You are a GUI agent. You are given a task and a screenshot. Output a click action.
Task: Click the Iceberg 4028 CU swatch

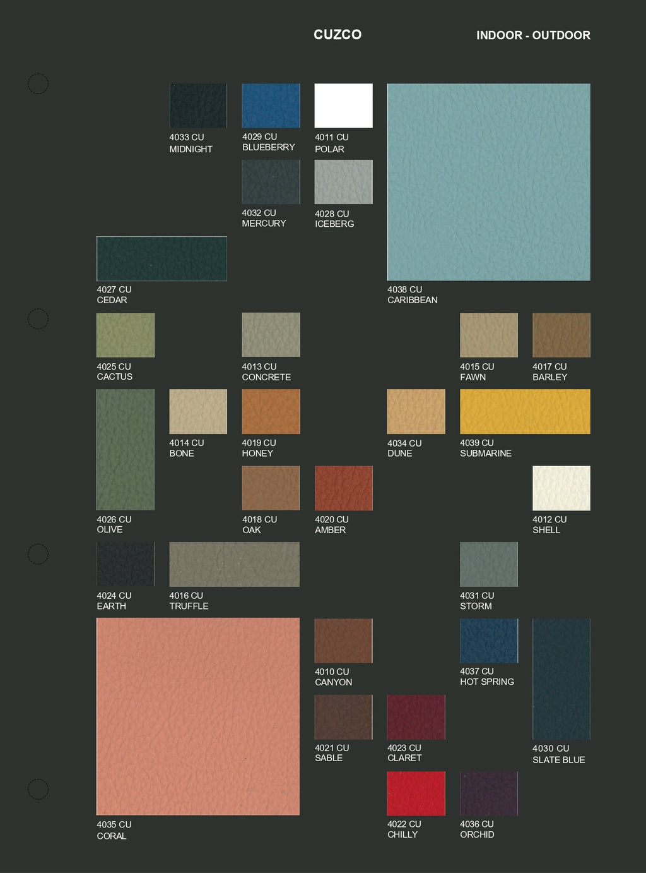pos(344,182)
